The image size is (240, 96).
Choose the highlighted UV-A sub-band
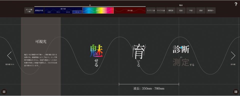(x=77, y=12)
